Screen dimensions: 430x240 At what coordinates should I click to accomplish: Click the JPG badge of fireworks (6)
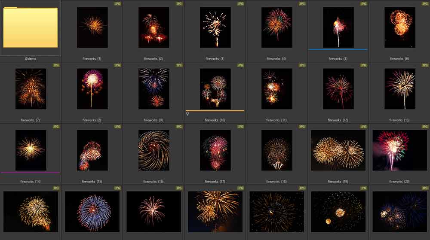coord(425,4)
